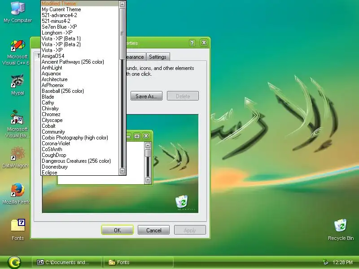Screen dimensions: 359x269
Task: Click preview window scroll down arrow
Action: [148, 180]
